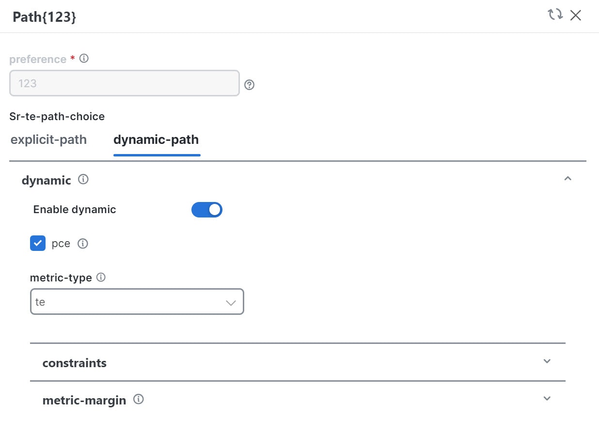The image size is (599, 434).
Task: Select the dynamic-path tab
Action: pos(156,139)
